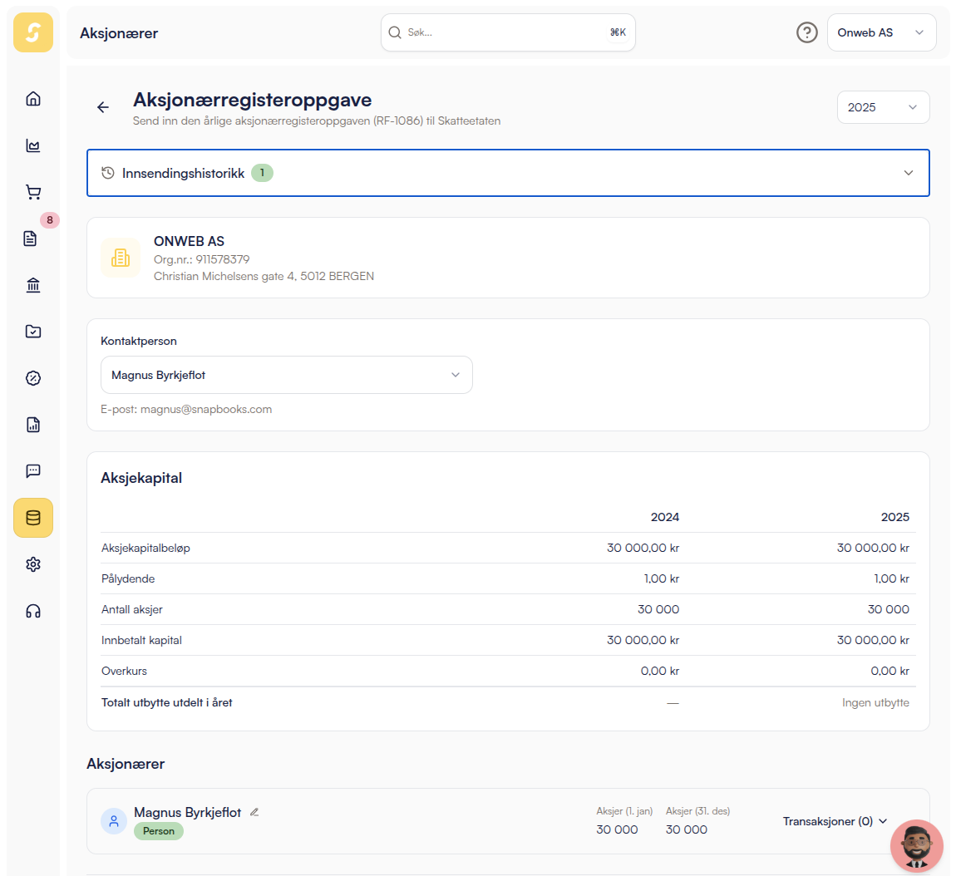The height and width of the screenshot is (876, 956).
Task: Click the search field
Action: point(507,32)
